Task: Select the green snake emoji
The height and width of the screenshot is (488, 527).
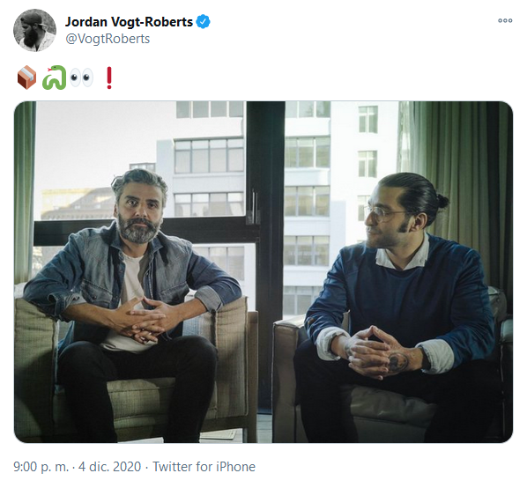Action: click(x=54, y=78)
